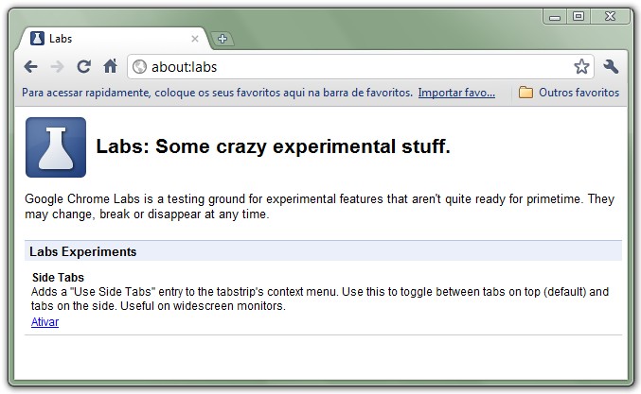Image resolution: width=641 pixels, height=394 pixels.
Task: Go to the Home page
Action: tap(110, 66)
